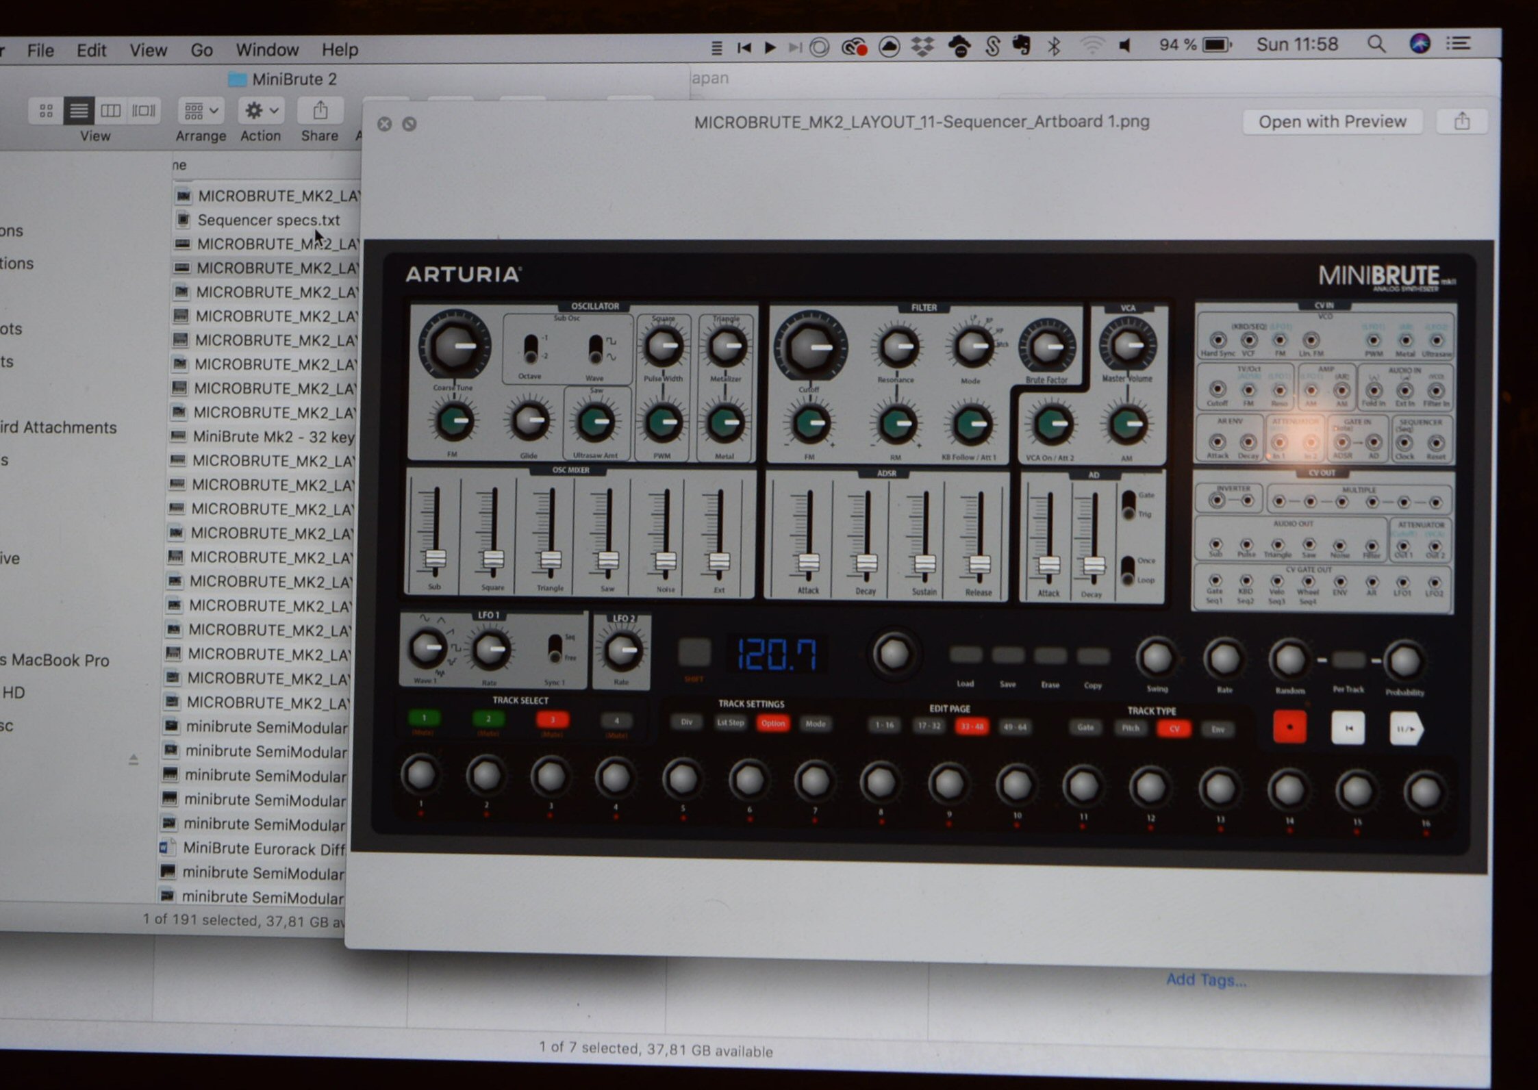Click the ADSR Attack slider handle
Viewport: 1538px width, 1090px height.
(x=808, y=563)
